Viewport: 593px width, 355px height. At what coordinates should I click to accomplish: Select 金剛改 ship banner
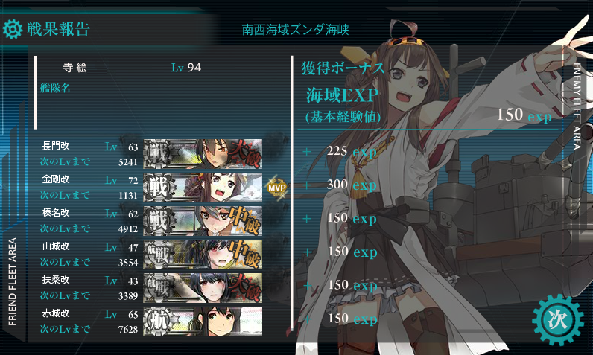click(203, 188)
